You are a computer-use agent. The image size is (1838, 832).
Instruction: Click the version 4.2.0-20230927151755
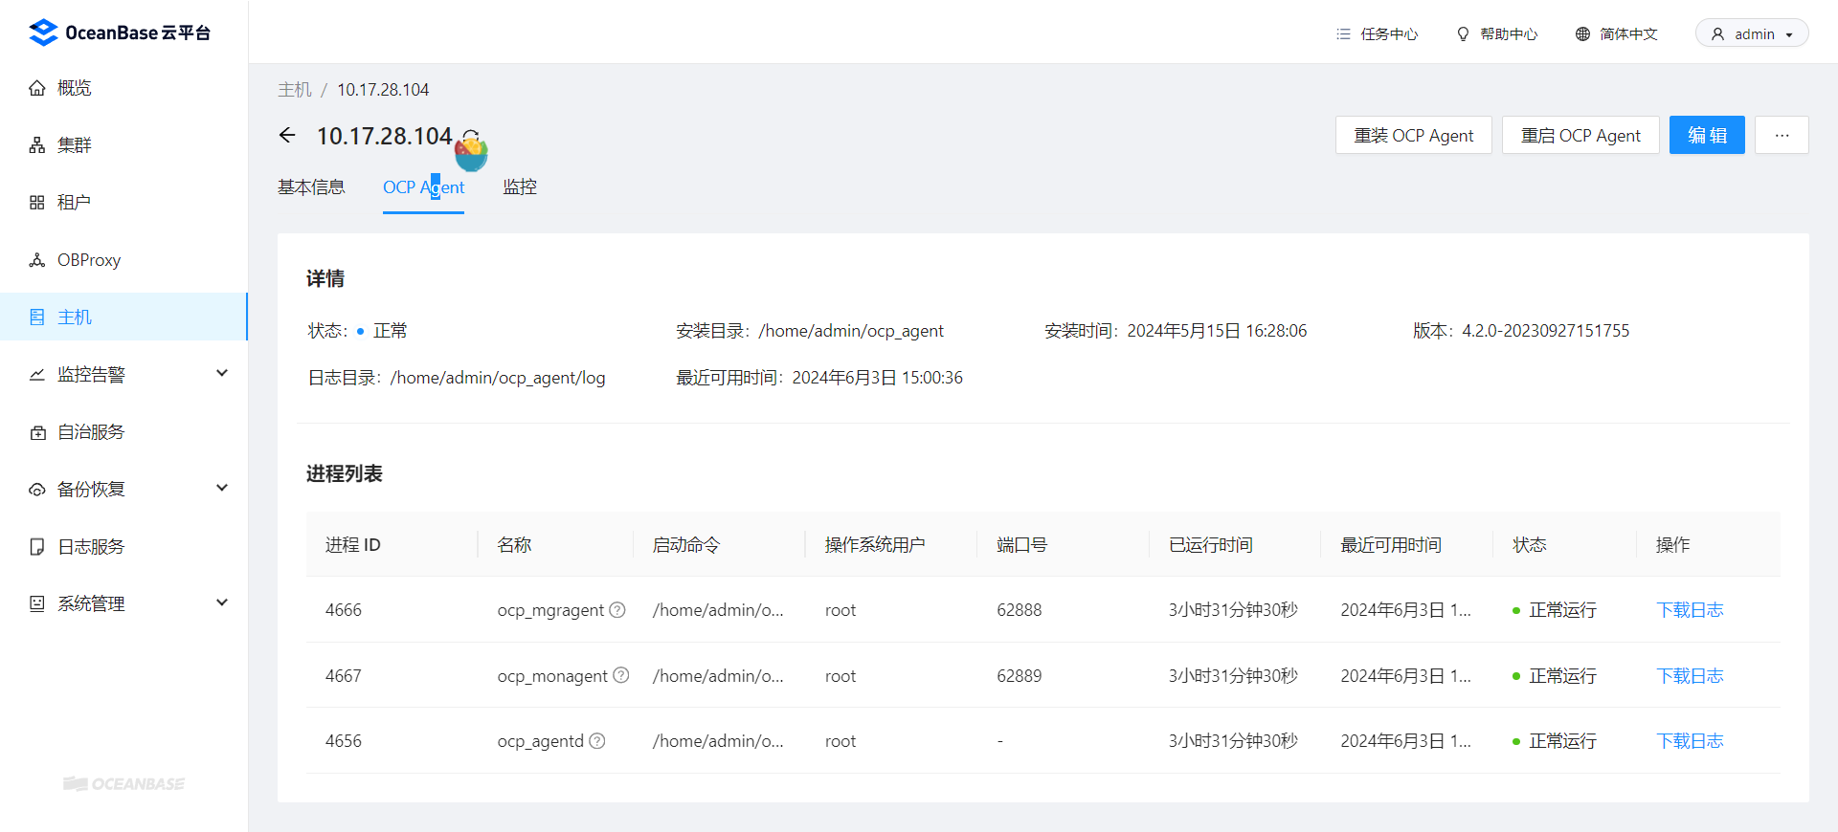point(1545,331)
